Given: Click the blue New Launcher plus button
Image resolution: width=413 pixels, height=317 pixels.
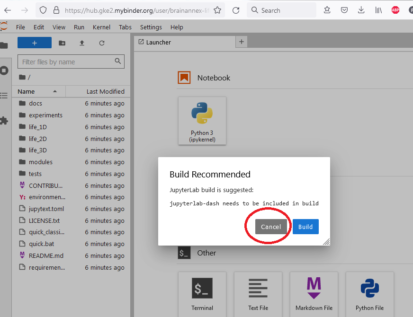Looking at the screenshot, I should pos(35,43).
